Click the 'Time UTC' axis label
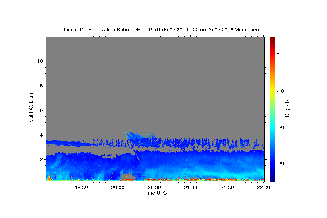This screenshot has height=218, width=327. (155, 193)
